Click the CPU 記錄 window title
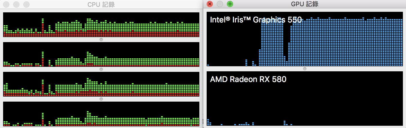Viewport: 406px width, 128px height. tap(101, 4)
